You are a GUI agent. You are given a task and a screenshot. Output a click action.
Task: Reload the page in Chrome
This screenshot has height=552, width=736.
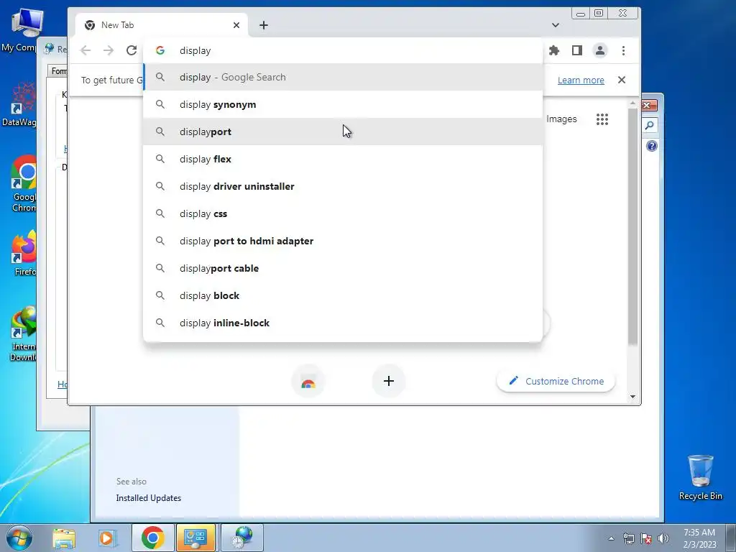[x=132, y=50]
